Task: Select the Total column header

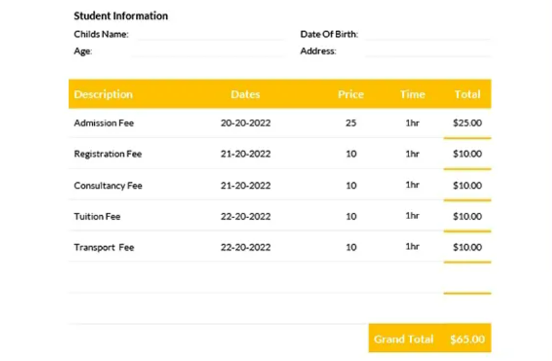Action: [467, 94]
